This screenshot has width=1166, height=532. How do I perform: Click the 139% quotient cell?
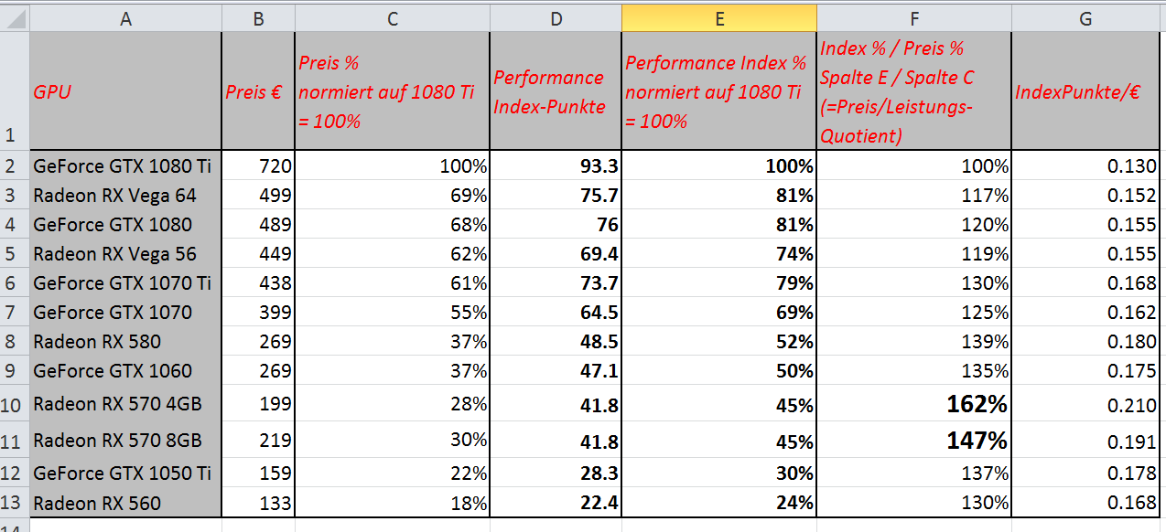click(x=913, y=342)
